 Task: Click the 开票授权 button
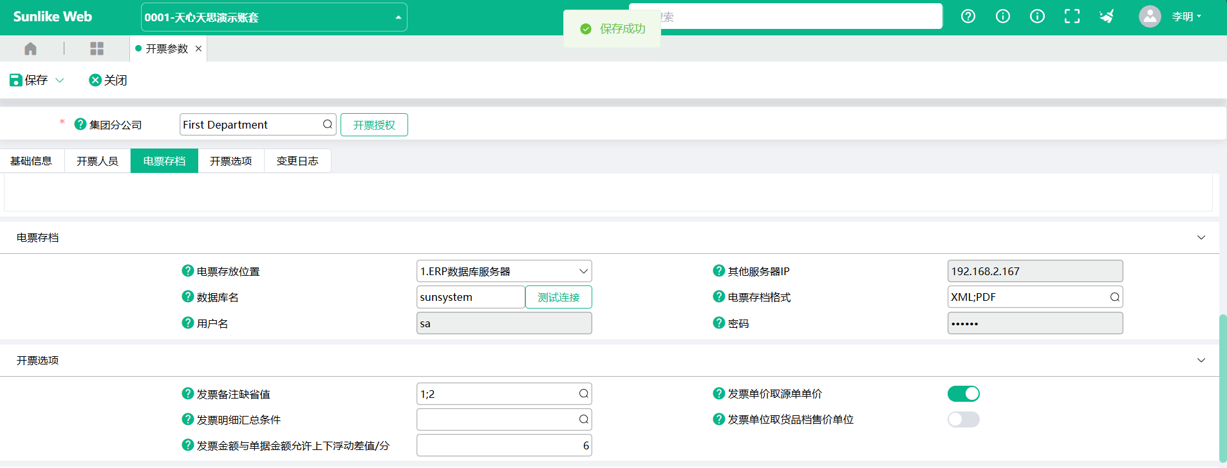374,125
